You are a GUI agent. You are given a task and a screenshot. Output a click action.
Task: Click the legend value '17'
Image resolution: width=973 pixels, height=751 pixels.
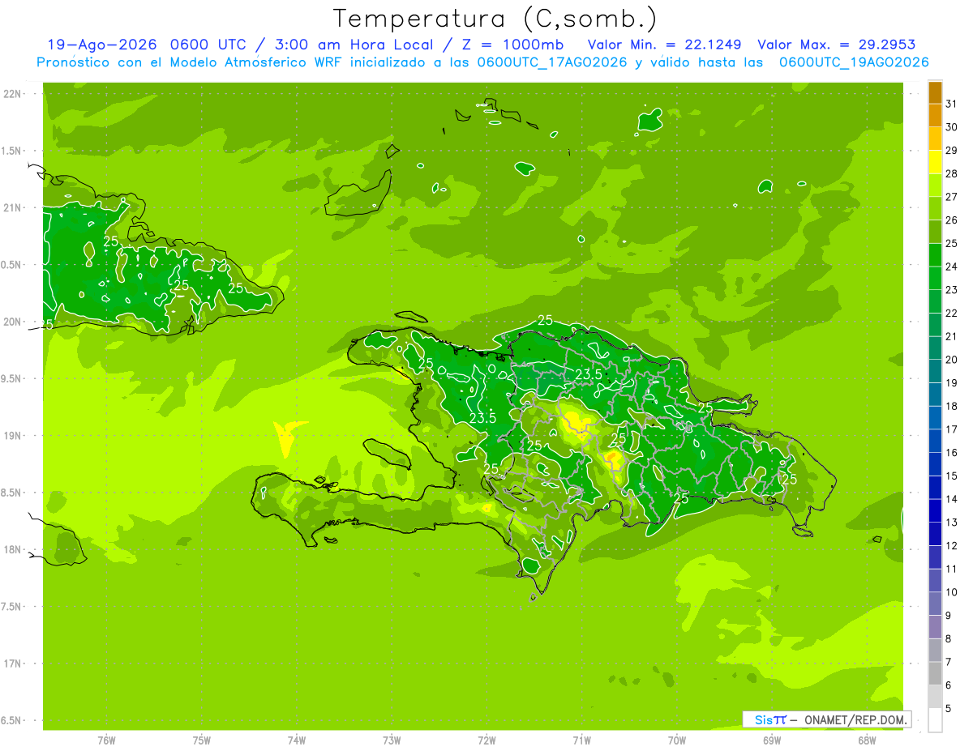952,429
